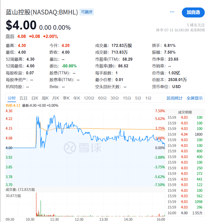Click the 成交额 value 713.83万

120,52
